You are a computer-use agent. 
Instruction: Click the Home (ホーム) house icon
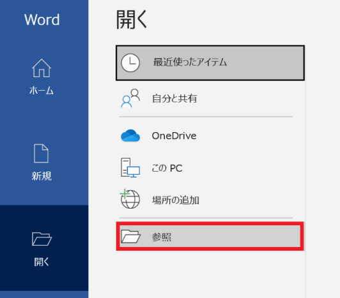click(42, 68)
